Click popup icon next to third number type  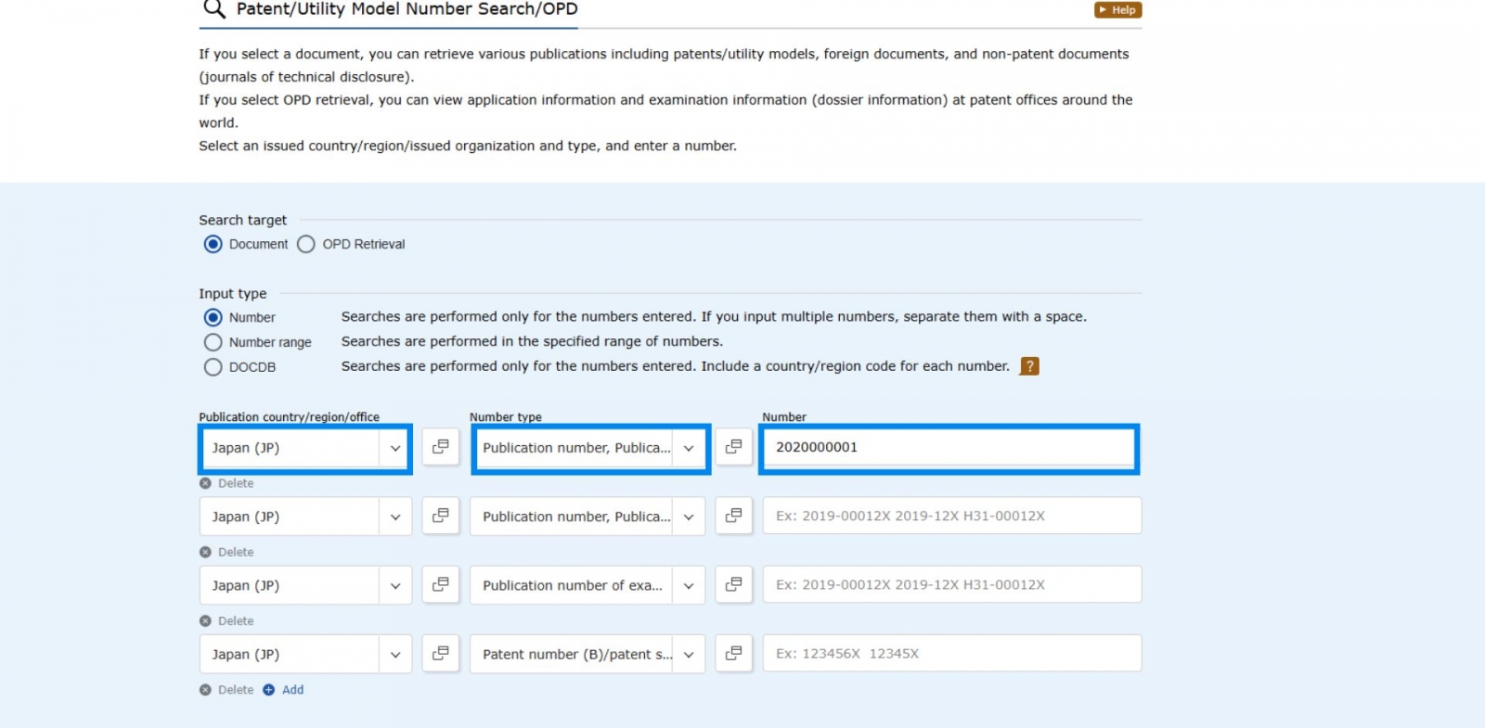733,584
